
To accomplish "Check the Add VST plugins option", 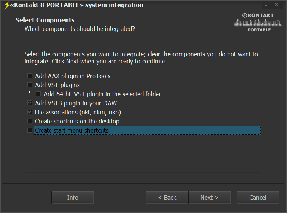I will click(x=29, y=85).
